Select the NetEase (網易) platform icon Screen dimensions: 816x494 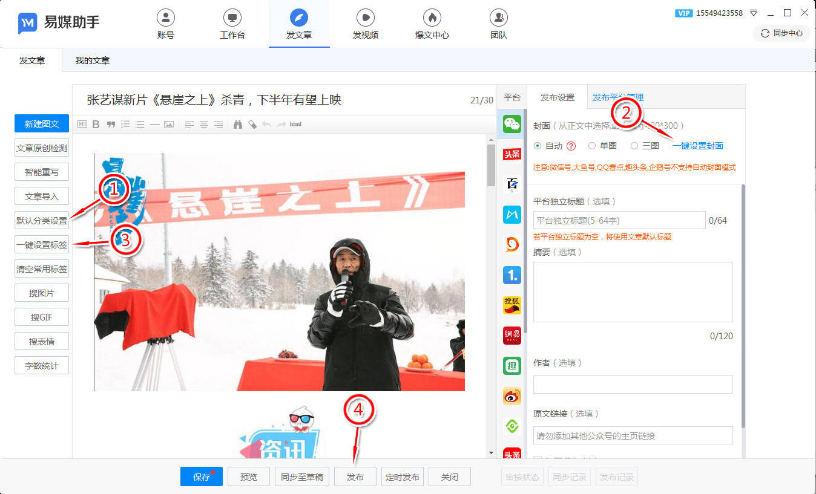tap(512, 336)
